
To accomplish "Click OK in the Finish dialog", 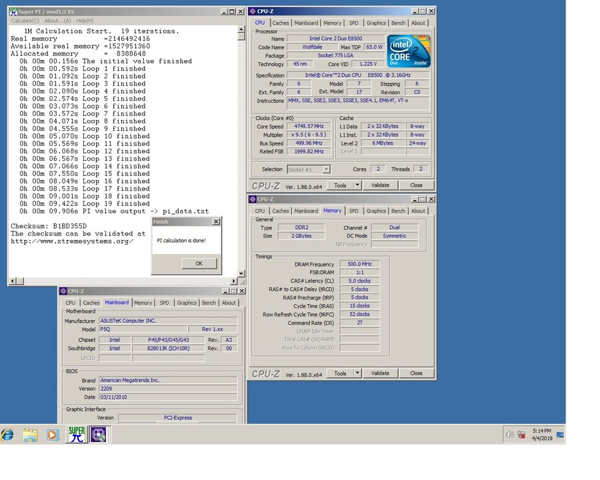I will [199, 263].
